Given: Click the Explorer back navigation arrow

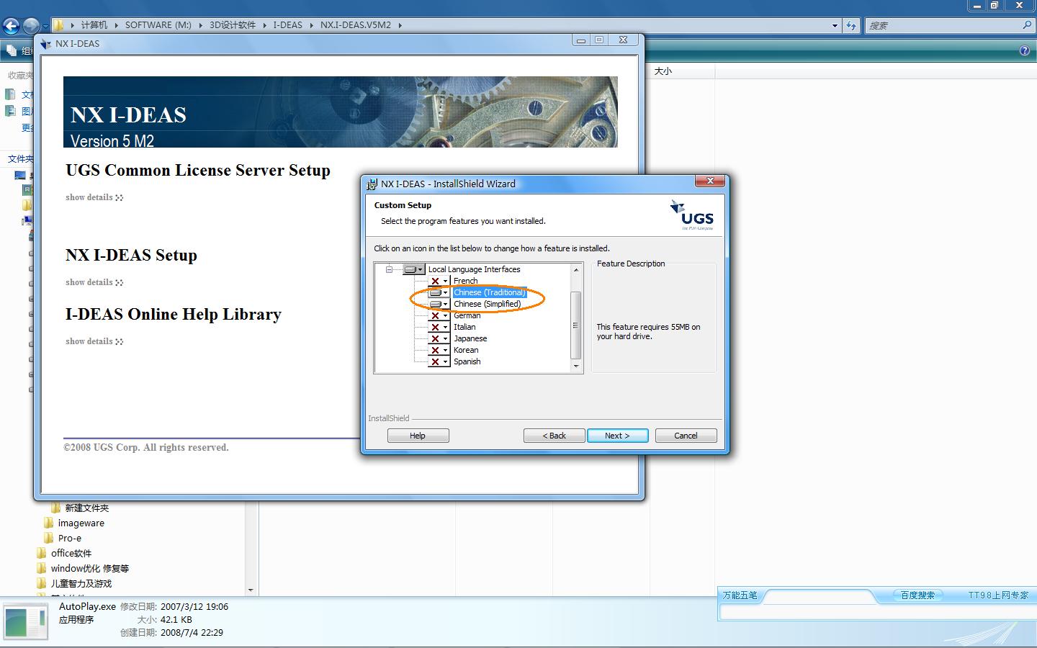Looking at the screenshot, I should pos(11,26).
